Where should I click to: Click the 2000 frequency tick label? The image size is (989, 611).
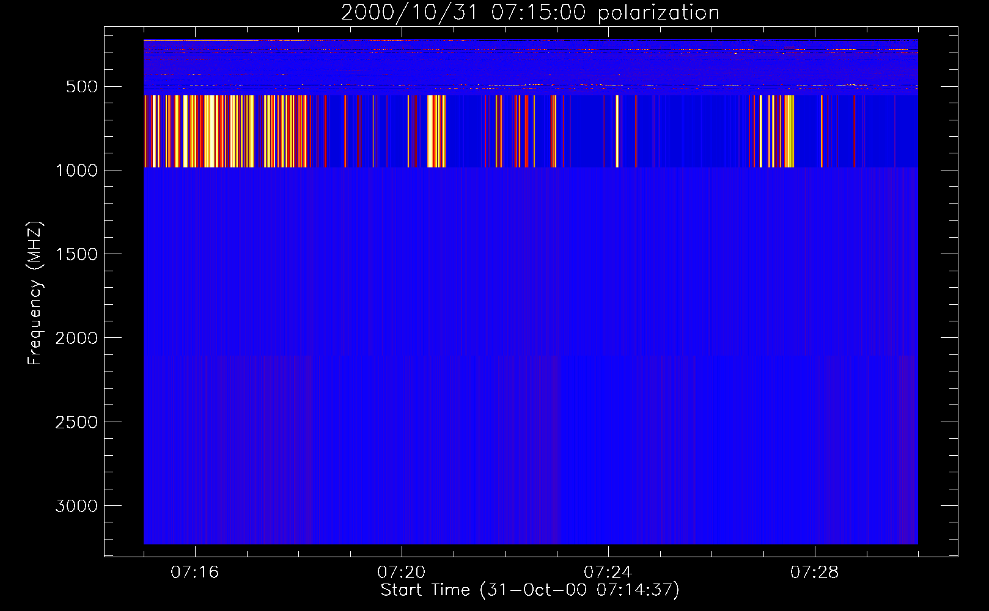point(77,338)
